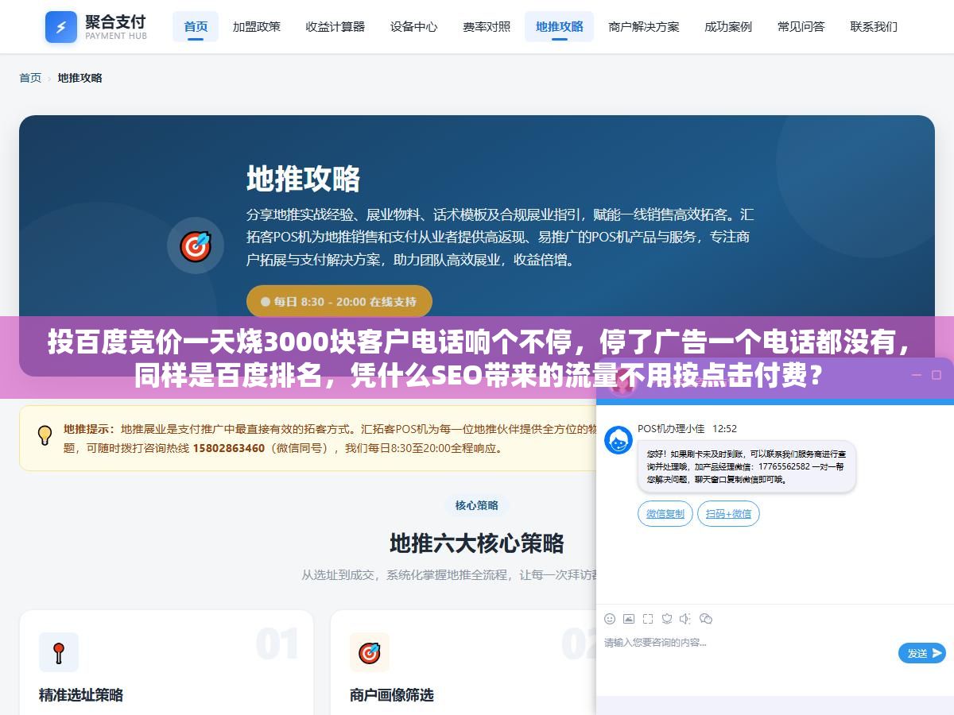Click the rating icon in chat toolbar
The image size is (954, 715).
(x=667, y=619)
